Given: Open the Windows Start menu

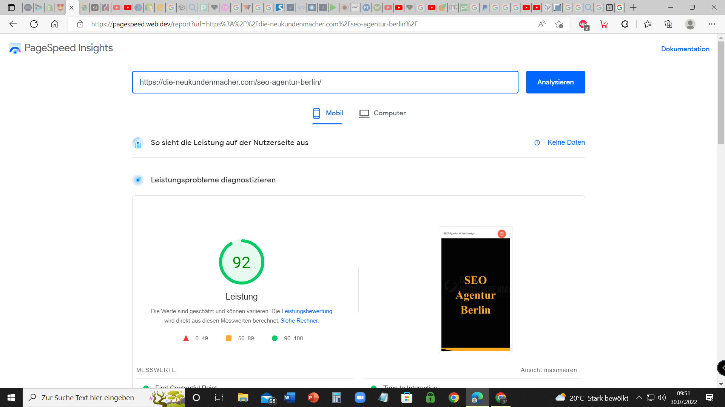Looking at the screenshot, I should point(11,398).
